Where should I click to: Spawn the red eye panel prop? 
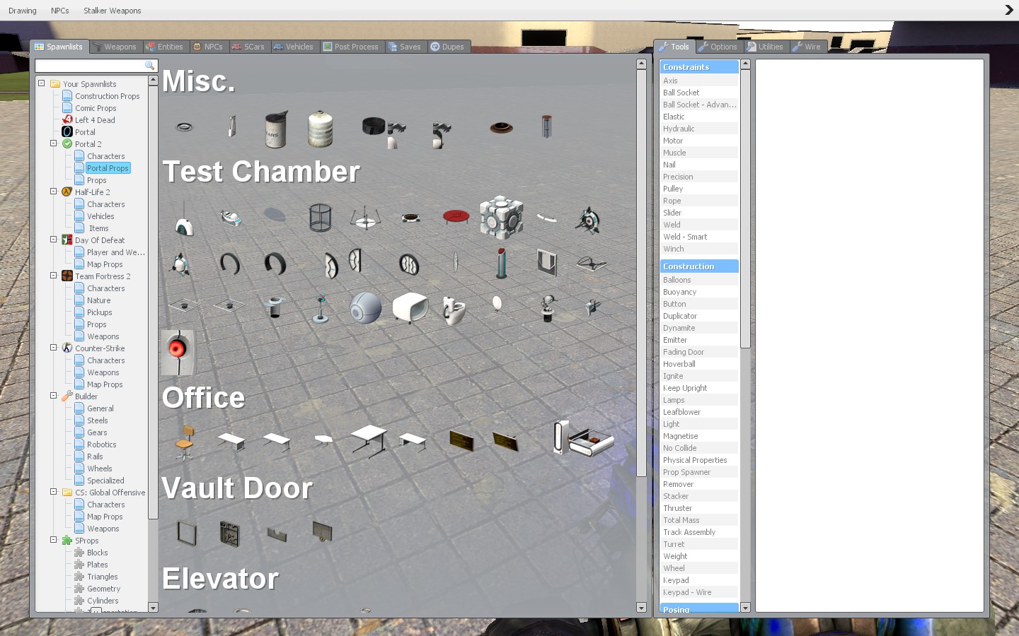point(178,352)
